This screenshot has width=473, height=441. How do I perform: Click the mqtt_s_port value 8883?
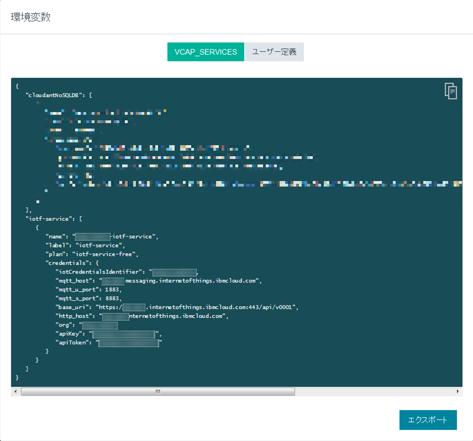coord(112,298)
